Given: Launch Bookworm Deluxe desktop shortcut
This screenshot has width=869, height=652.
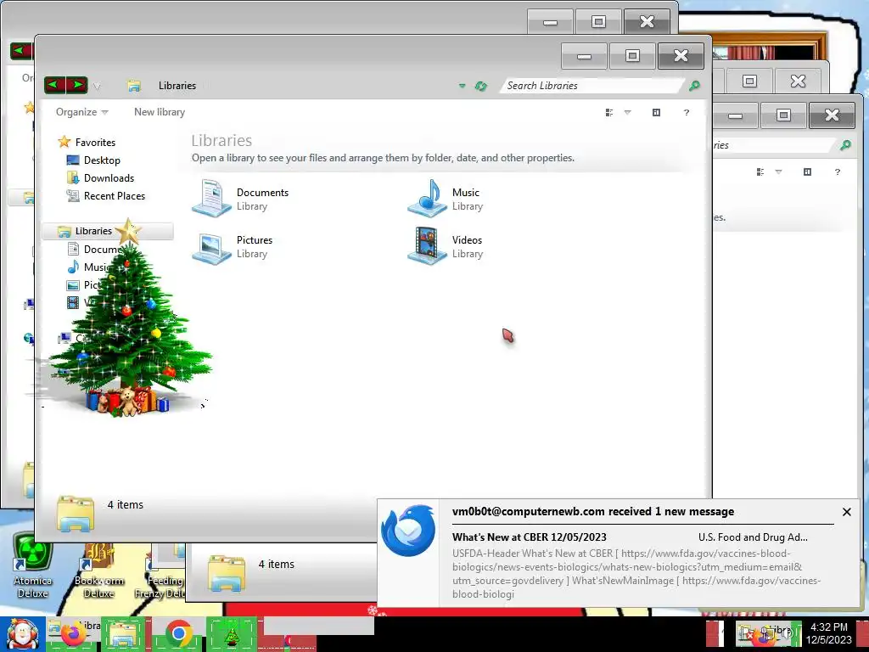Looking at the screenshot, I should point(98,571).
